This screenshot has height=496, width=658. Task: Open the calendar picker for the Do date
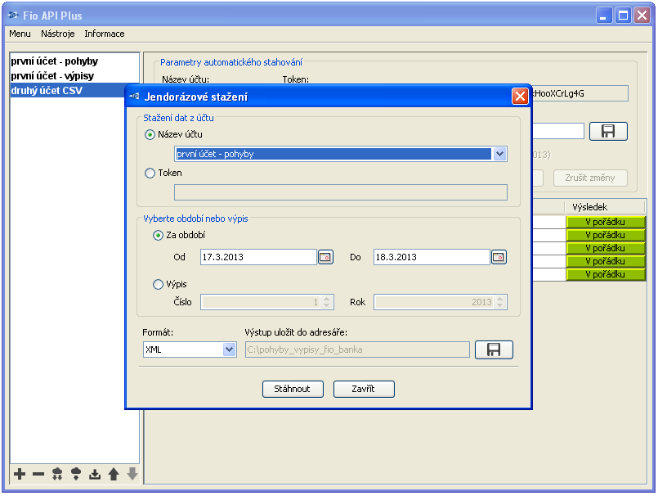click(499, 257)
